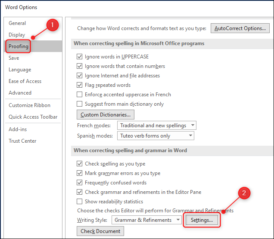Toggle Frequently confused words checkbox
Viewport: 274px width, 239px height.
pos(80,183)
